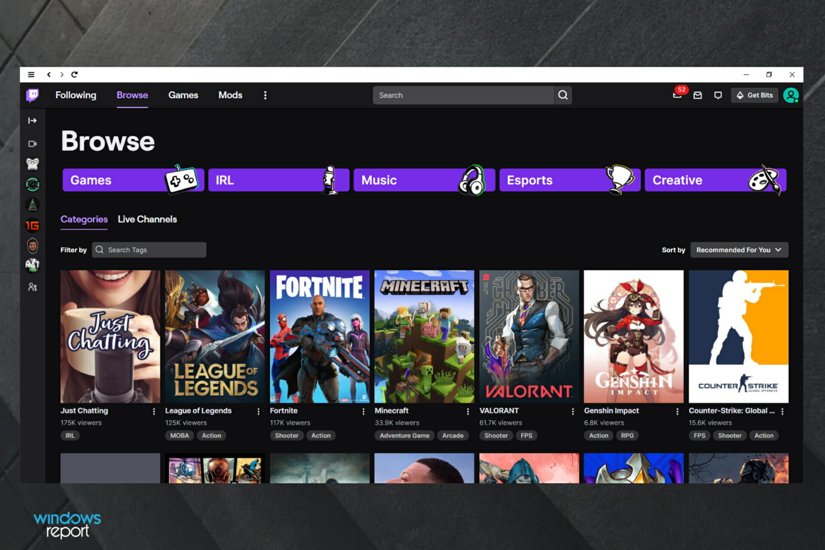Open the whispers chat bubble icon

click(718, 95)
